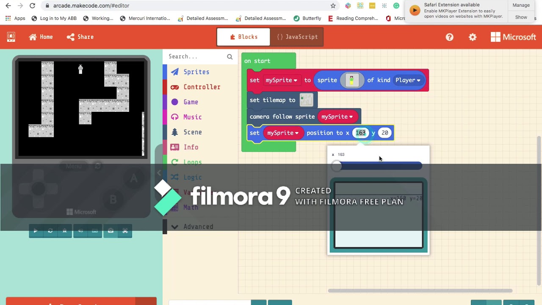
Task: Open the help question mark icon
Action: click(x=450, y=37)
